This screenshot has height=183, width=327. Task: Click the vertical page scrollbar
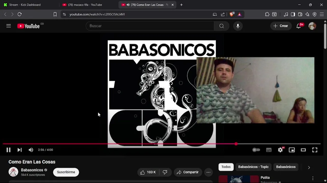325,36
